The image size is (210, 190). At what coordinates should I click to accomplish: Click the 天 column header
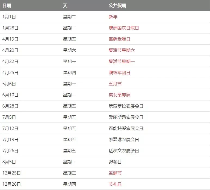click(65, 5)
